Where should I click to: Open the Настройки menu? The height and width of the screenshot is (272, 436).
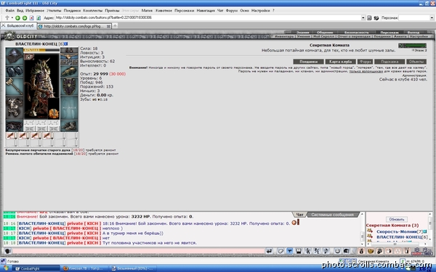[x=261, y=10]
